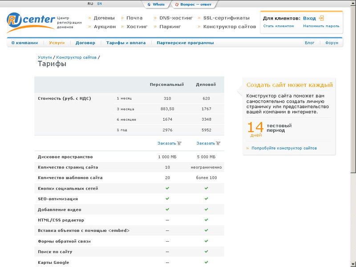
Task: Switch language to EN
Action: [x=99, y=4]
